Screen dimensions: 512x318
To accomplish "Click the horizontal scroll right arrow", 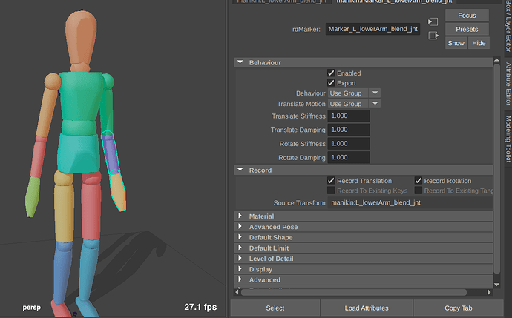I will [489, 292].
